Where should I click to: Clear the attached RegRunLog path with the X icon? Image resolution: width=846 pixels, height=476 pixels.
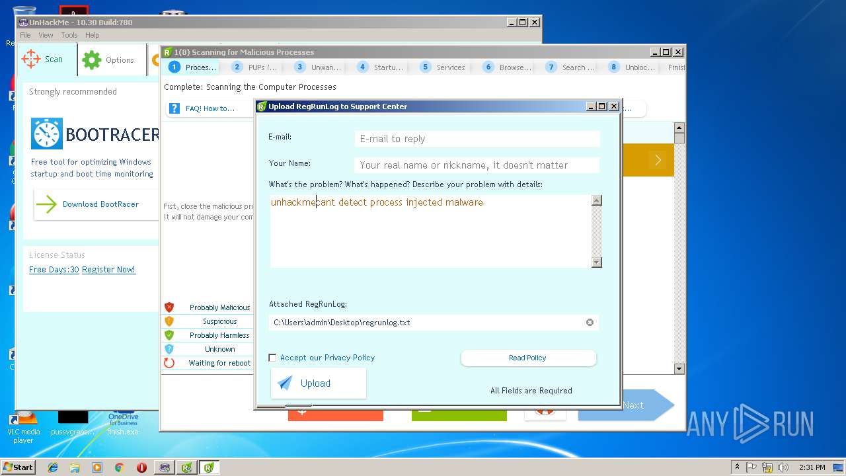pyautogui.click(x=590, y=323)
